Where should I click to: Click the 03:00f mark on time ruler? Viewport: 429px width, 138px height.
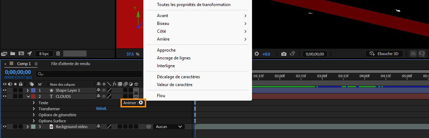(322, 76)
